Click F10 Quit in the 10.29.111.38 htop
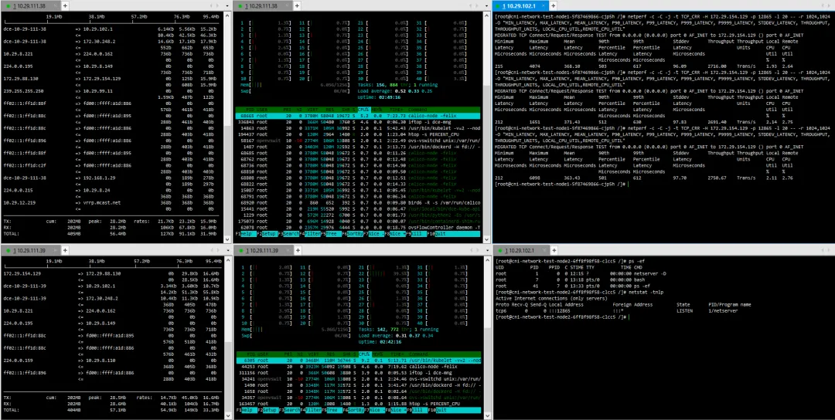The height and width of the screenshot is (420, 835). pos(455,233)
